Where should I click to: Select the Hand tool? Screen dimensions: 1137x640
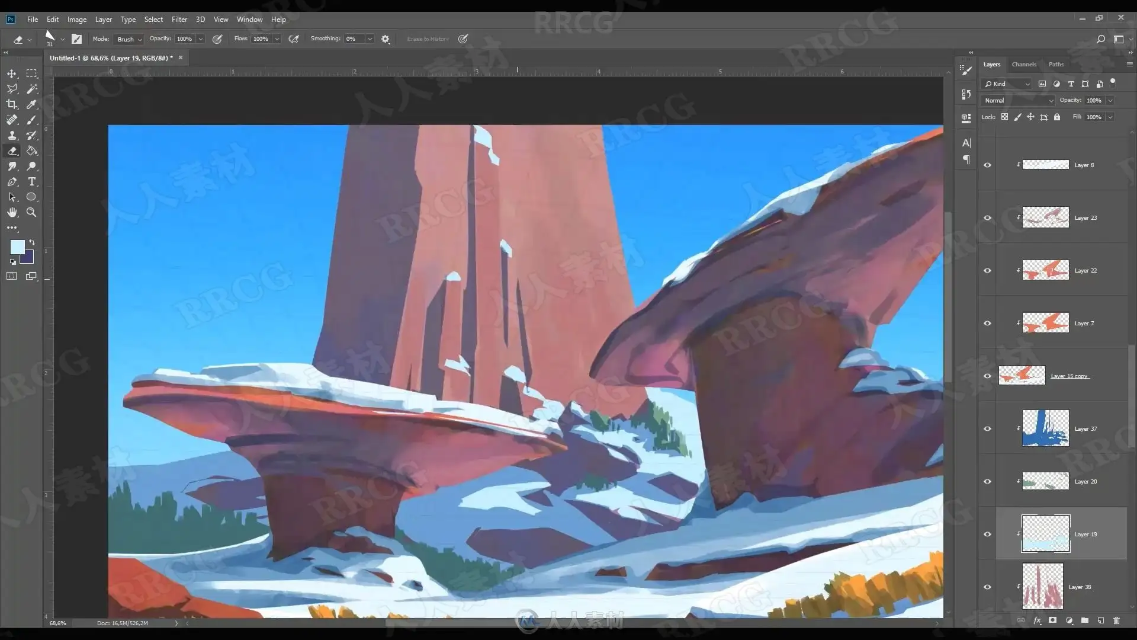click(x=12, y=212)
